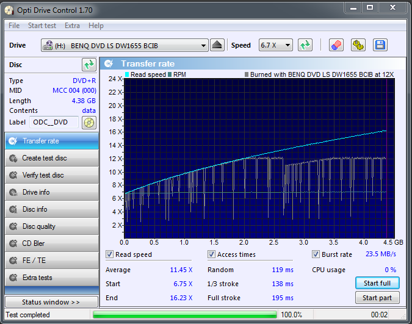412x324 pixels.
Task: Open the Extra menu
Action: point(72,26)
